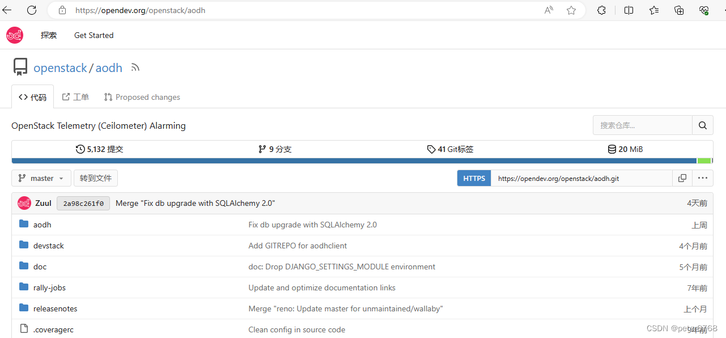Click the clone URL text field

coord(582,178)
